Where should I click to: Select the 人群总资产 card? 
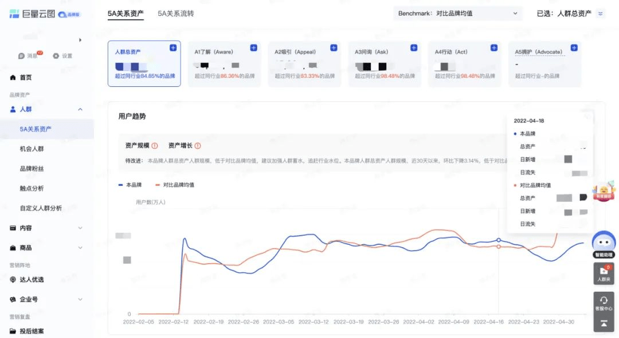[144, 63]
